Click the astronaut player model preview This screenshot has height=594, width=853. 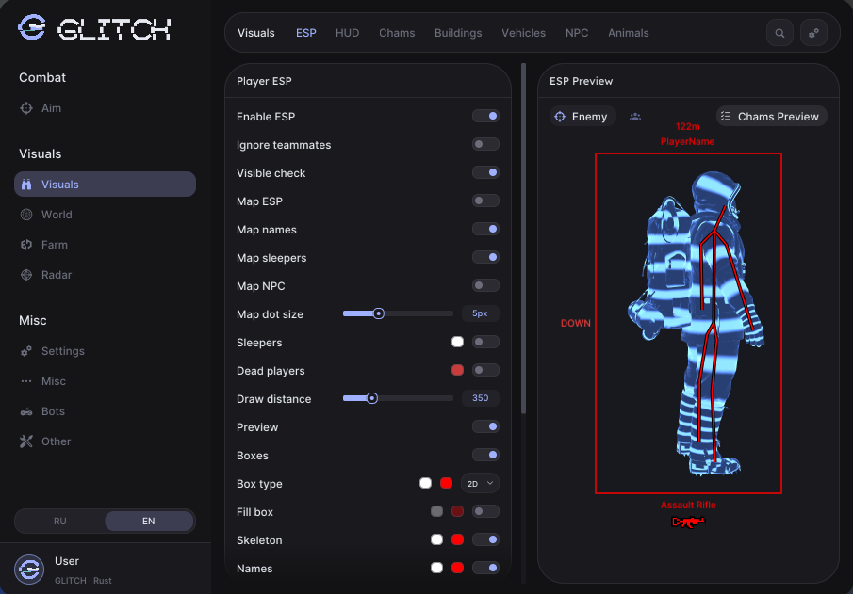click(697, 323)
